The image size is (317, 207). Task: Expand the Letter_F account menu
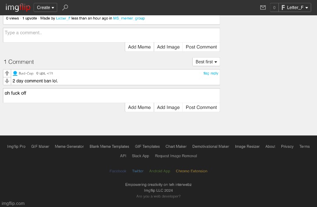click(295, 7)
